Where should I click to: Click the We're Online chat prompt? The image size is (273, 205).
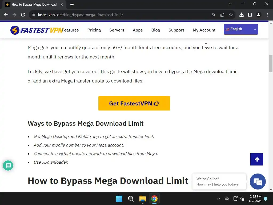(x=219, y=182)
